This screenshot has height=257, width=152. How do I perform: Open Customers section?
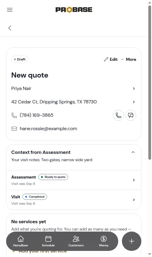pyautogui.click(x=76, y=241)
